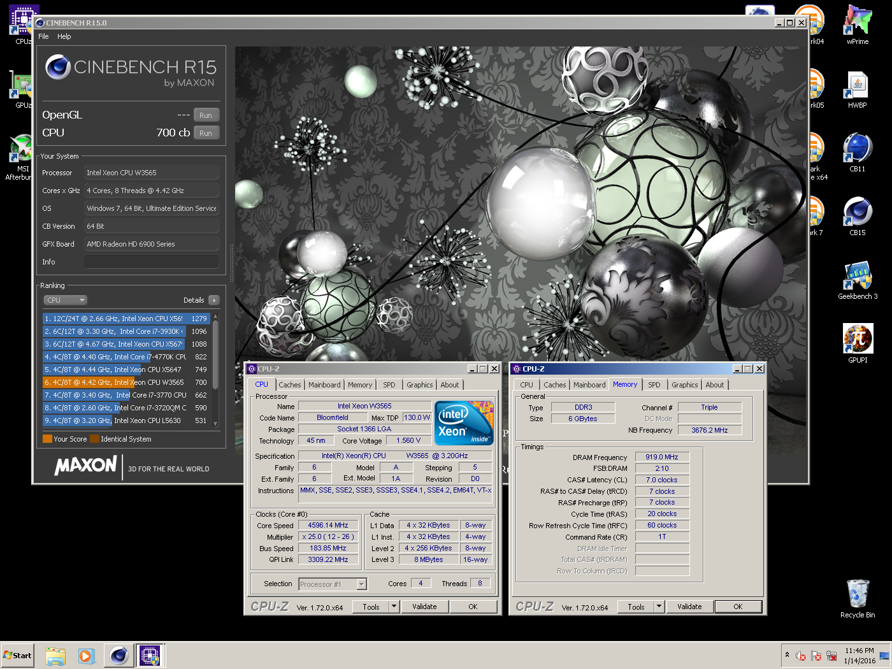This screenshot has height=669, width=892.
Task: Run the CPU benchmark
Action: point(206,133)
